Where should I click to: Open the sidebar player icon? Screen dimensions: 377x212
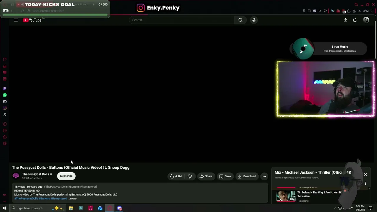(x=5, y=124)
